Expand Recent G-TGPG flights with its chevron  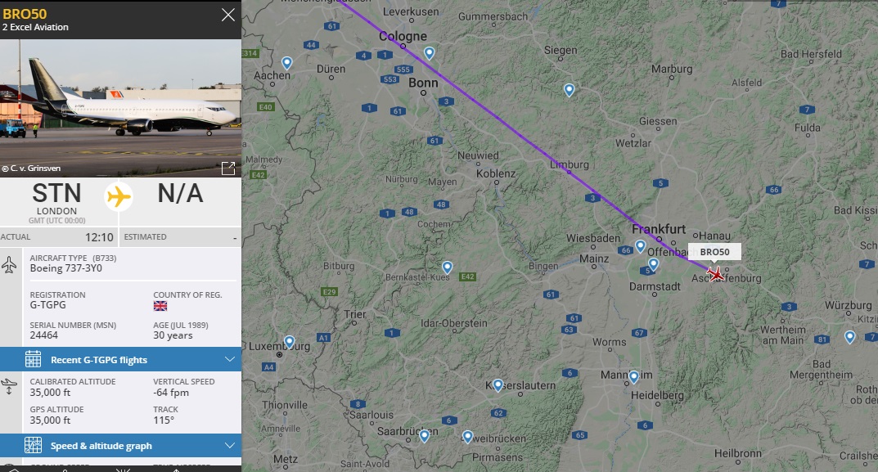click(x=229, y=359)
